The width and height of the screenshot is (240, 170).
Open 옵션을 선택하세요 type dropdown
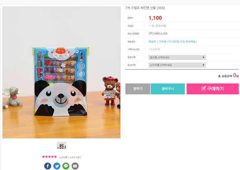point(177,57)
